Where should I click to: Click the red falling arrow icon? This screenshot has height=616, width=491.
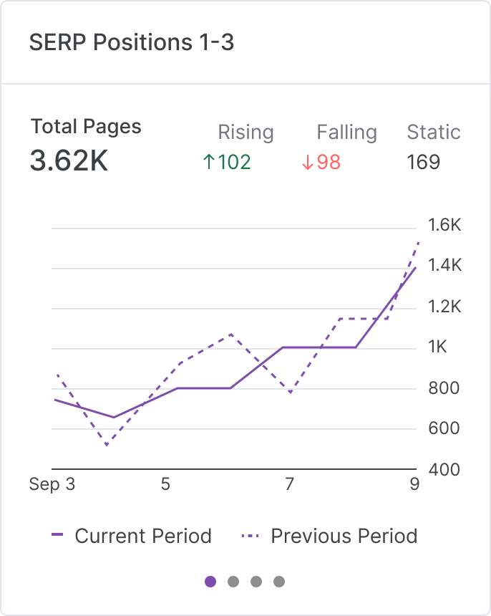[x=307, y=162]
